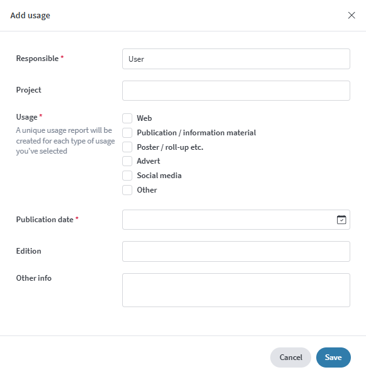
Task: Click the Responsible field label
Action: [x=37, y=59]
